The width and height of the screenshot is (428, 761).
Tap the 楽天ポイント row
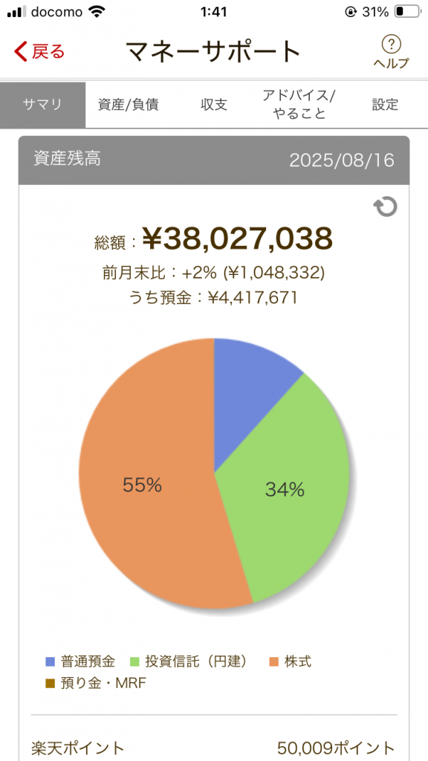214,748
